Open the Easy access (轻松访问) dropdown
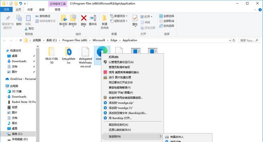This screenshot has height=142, width=263. point(119,21)
